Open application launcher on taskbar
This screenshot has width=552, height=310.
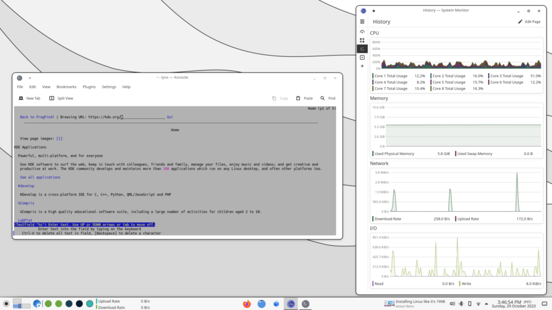(x=6, y=304)
